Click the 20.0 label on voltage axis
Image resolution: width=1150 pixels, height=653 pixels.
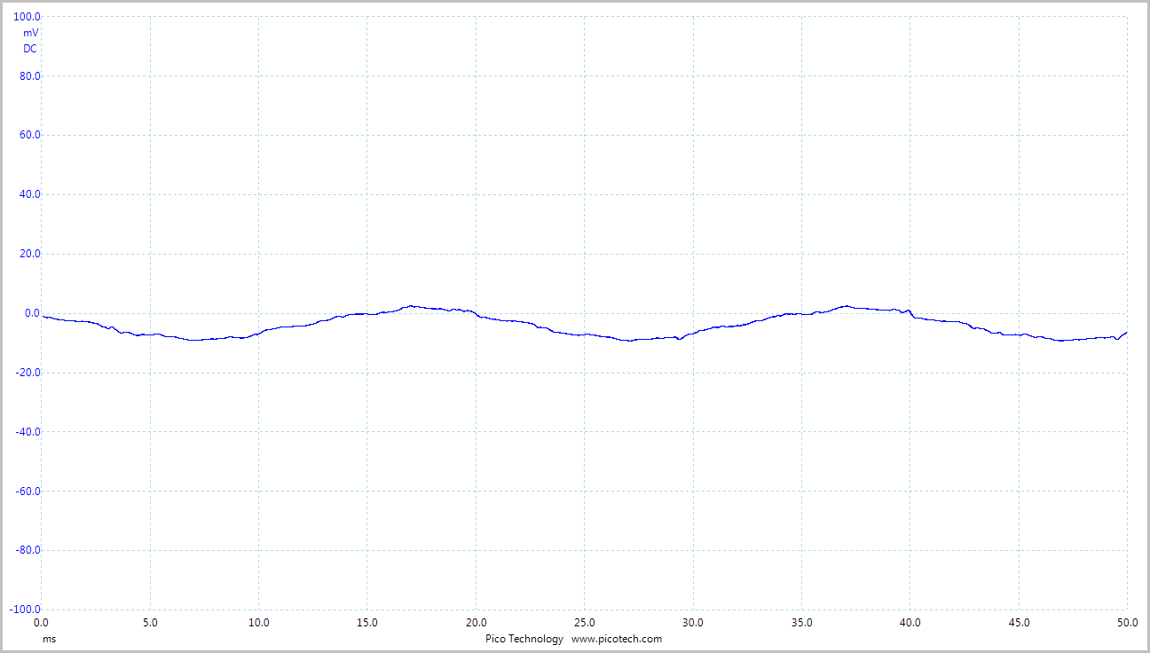30,254
